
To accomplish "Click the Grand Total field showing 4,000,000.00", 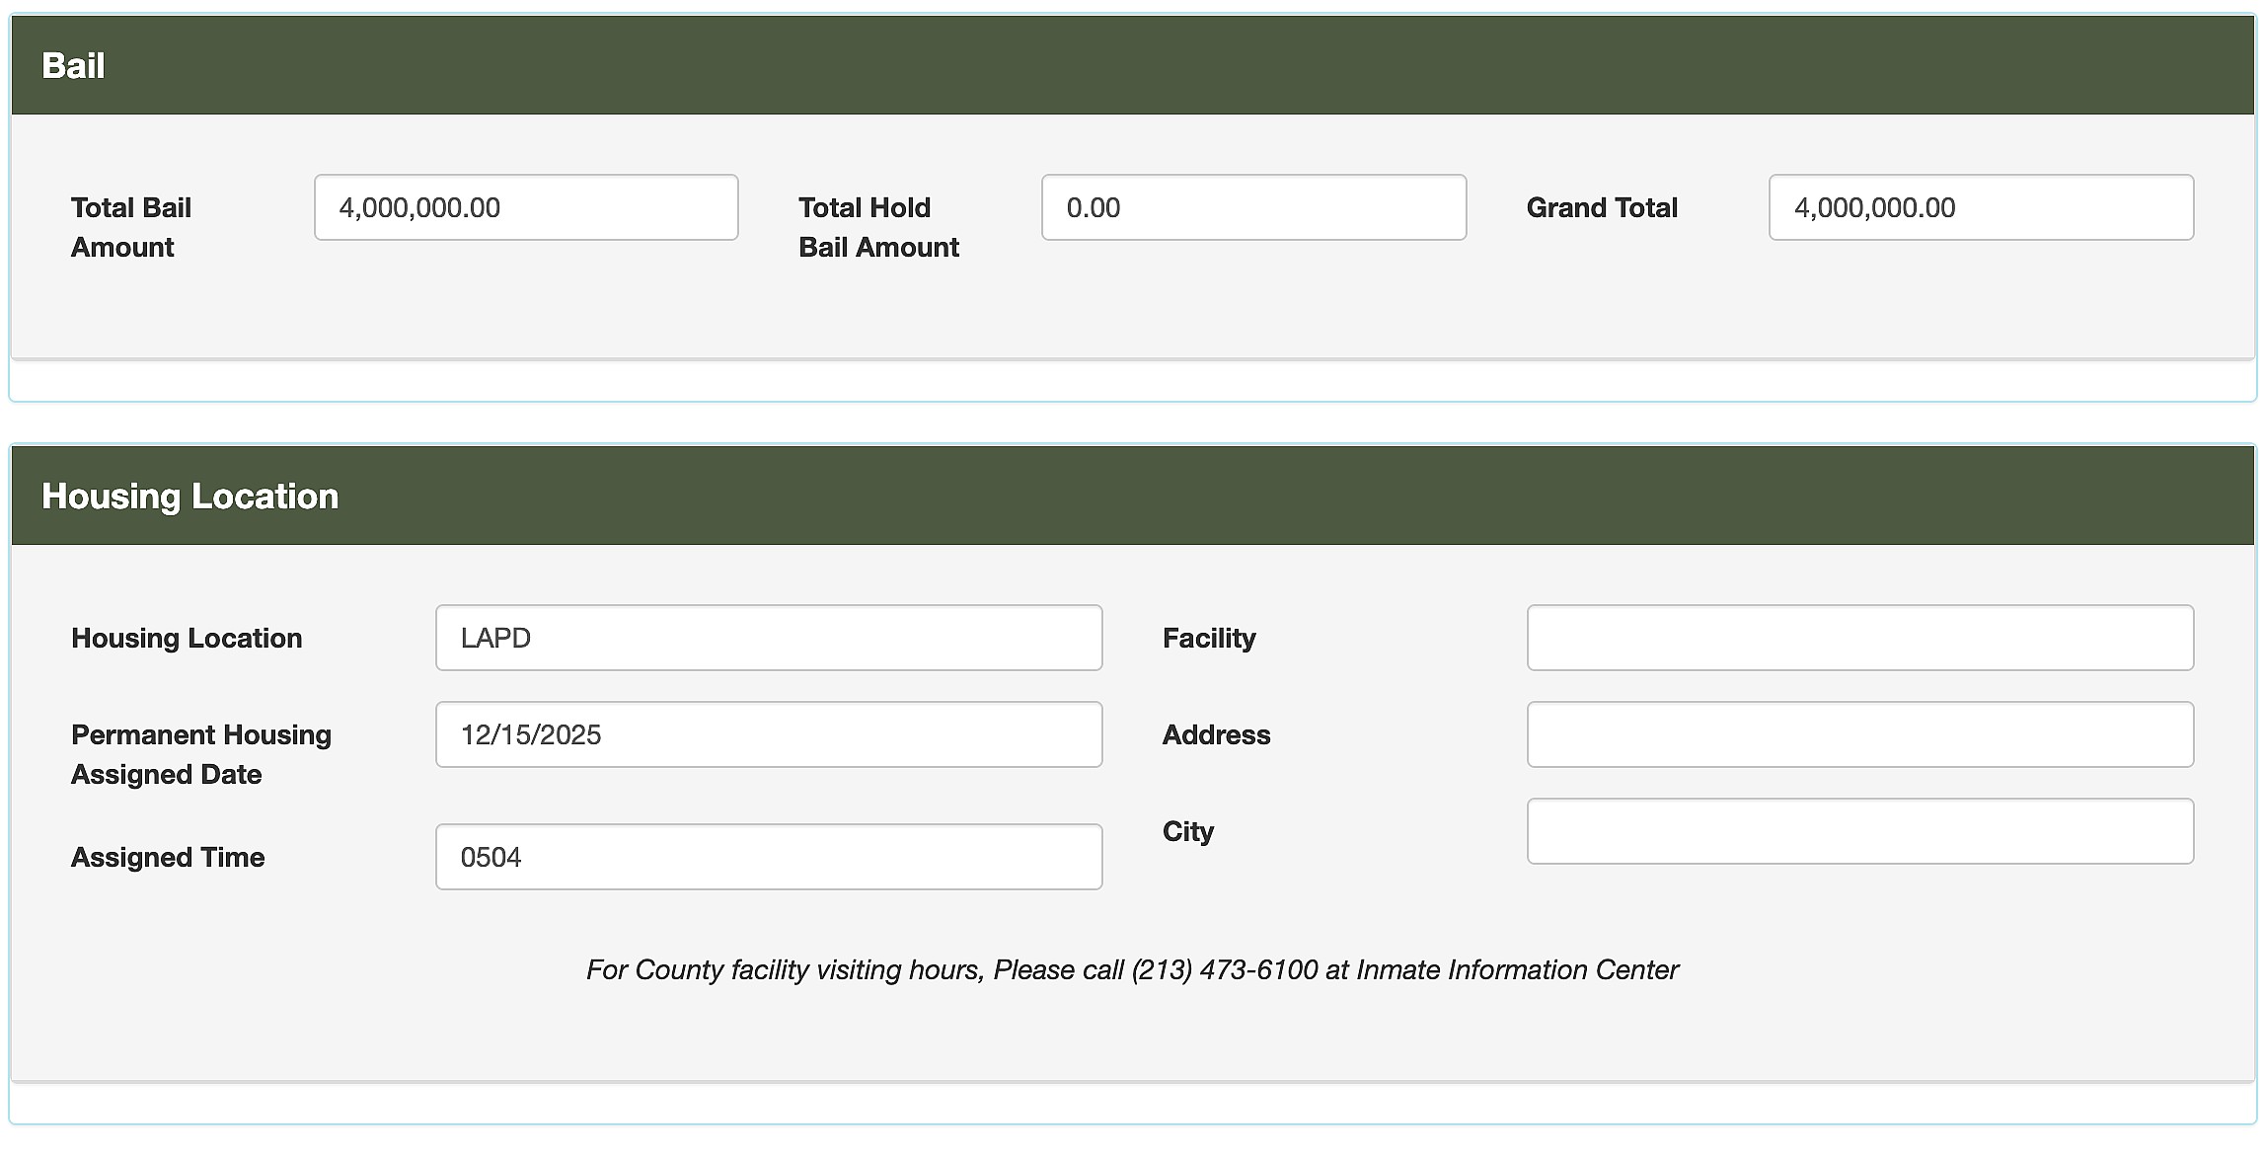I will tap(1980, 207).
